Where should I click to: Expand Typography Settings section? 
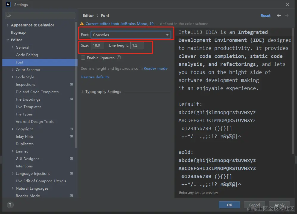click(x=82, y=92)
